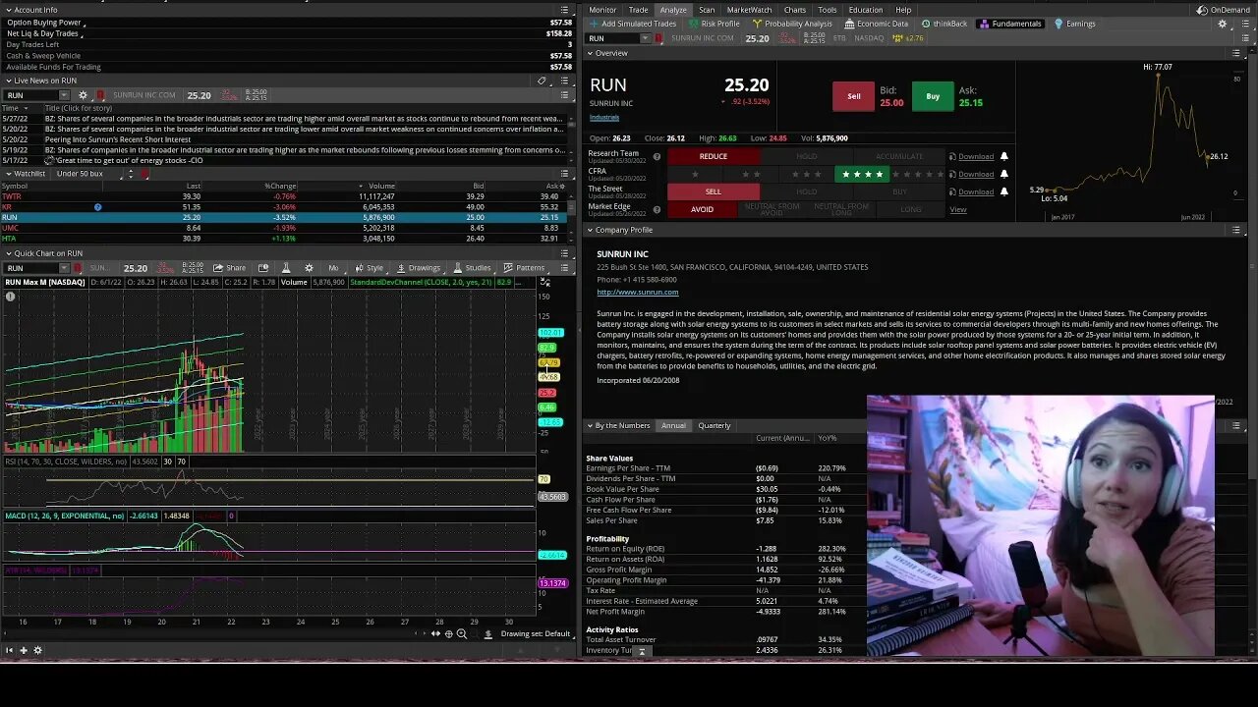Collapse the By the Numbers section
1258x707 pixels.
click(590, 426)
